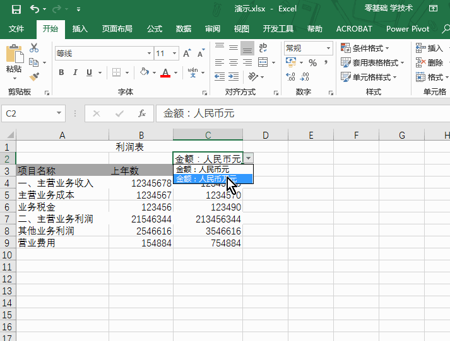The image size is (450, 341).
Task: Open the 等线 font name dropdown
Action: (149, 54)
